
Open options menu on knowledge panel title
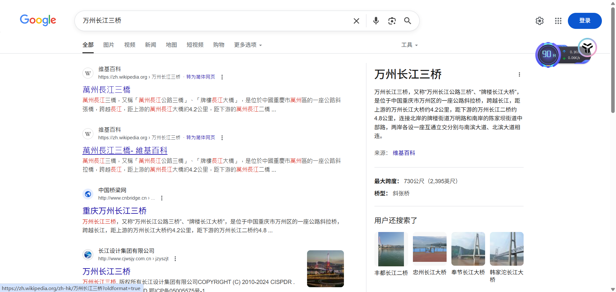pos(519,74)
